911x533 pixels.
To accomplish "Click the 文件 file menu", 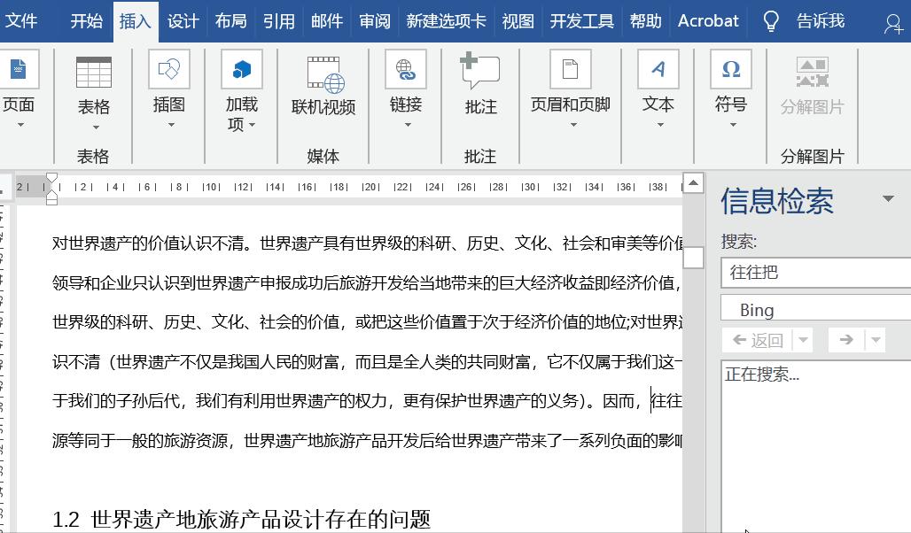I will [x=24, y=21].
